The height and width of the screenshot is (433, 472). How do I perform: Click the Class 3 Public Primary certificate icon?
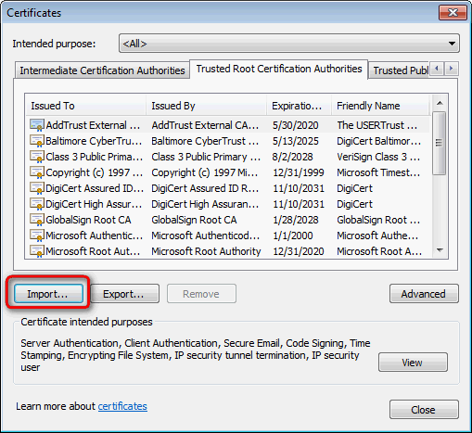pyautogui.click(x=37, y=157)
